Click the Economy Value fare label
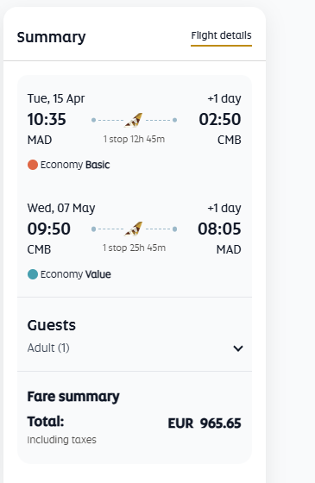315x483 pixels. pos(76,274)
